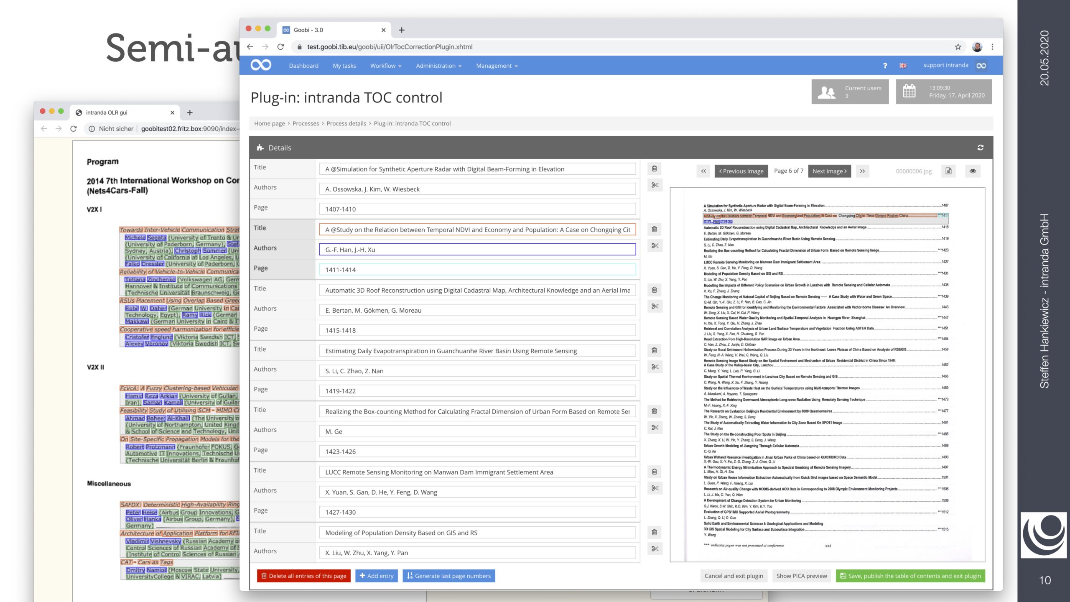Open My tasks in the navigation bar
Screen dimensions: 1070x602
[x=344, y=66]
